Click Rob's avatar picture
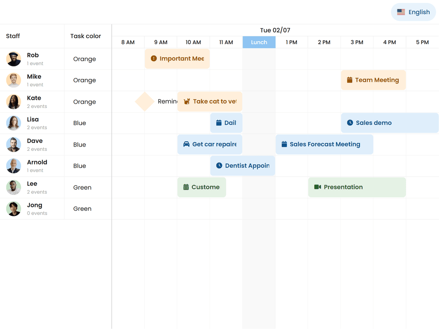Screen dimensions: 439x329 point(14,59)
